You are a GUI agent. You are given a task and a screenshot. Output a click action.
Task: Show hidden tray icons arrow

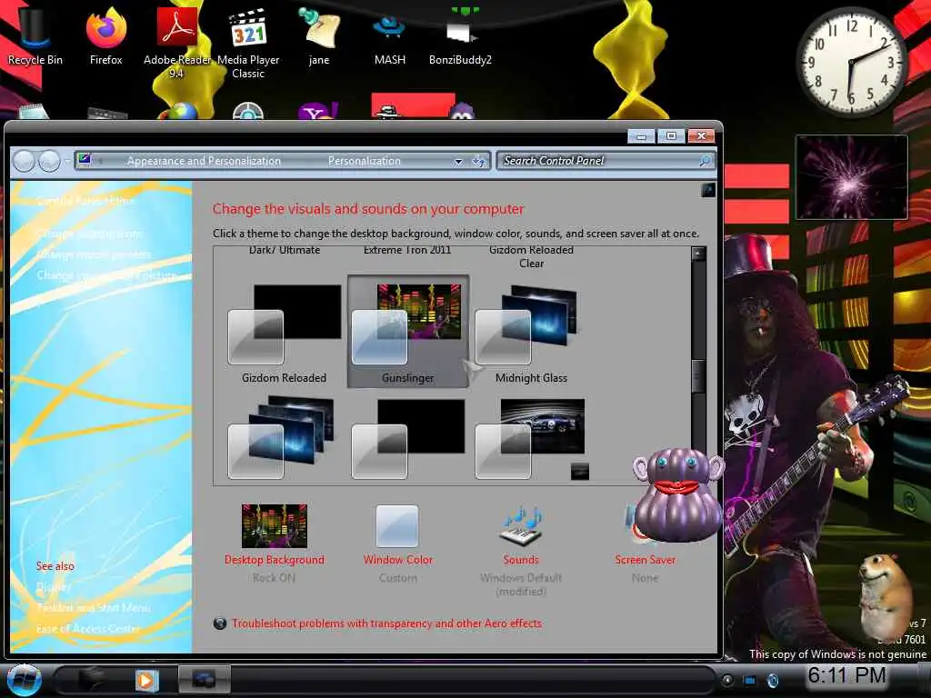pyautogui.click(x=727, y=680)
